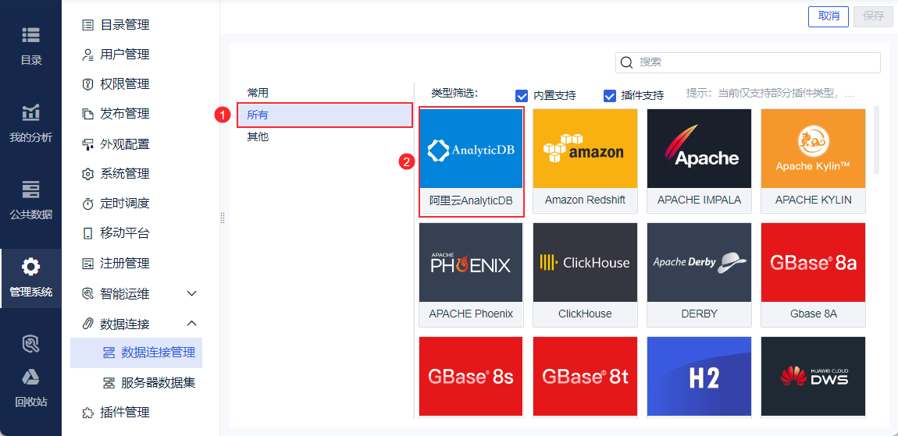Viewport: 898px width, 436px height.
Task: Choose APACHE KYLIN database tile
Action: [813, 161]
